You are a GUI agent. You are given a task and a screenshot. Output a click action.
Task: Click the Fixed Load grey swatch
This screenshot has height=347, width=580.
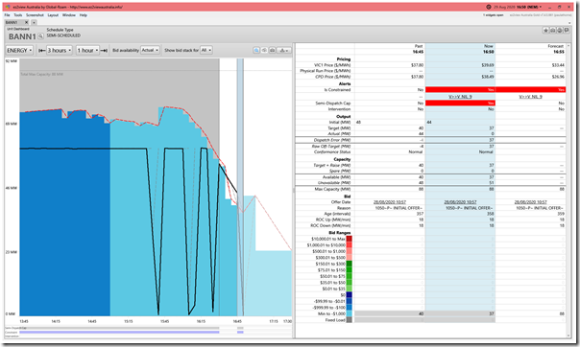coord(349,320)
